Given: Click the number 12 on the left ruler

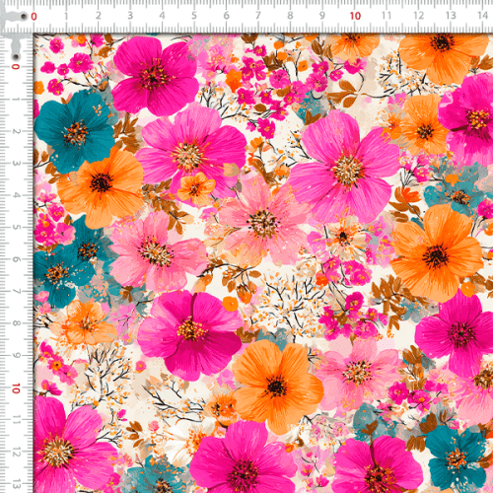Looking at the screenshot, I should pyautogui.click(x=16, y=453).
